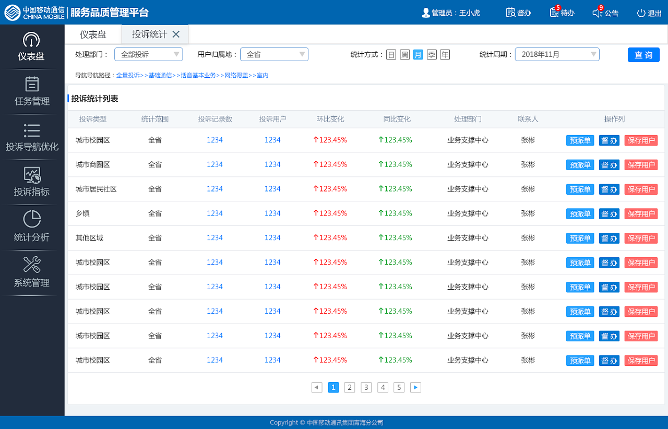
Task: Click 保存用户 in the 其他区域 row
Action: pos(641,239)
